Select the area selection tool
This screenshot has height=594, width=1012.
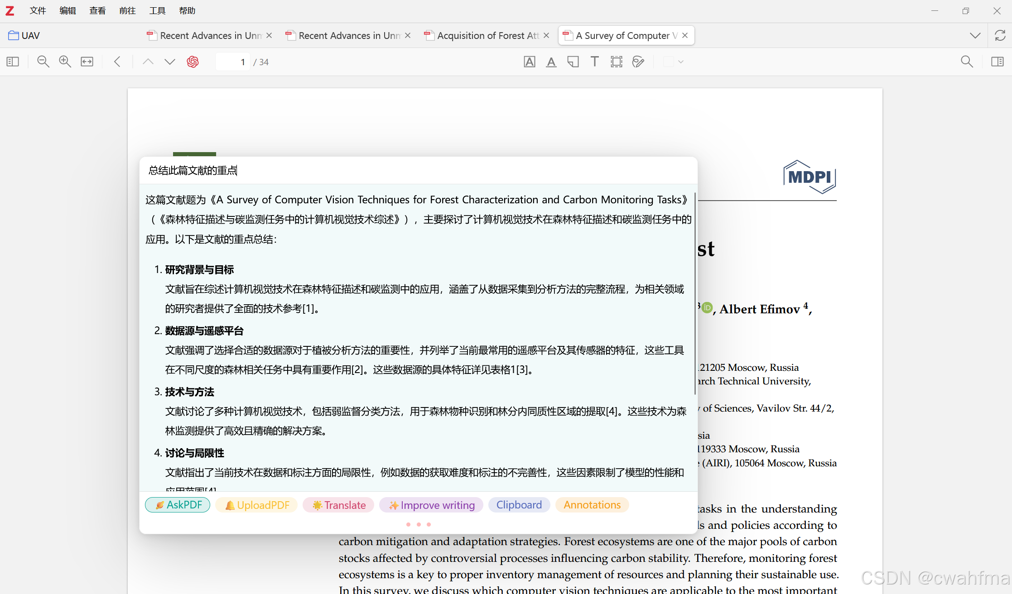tap(617, 62)
